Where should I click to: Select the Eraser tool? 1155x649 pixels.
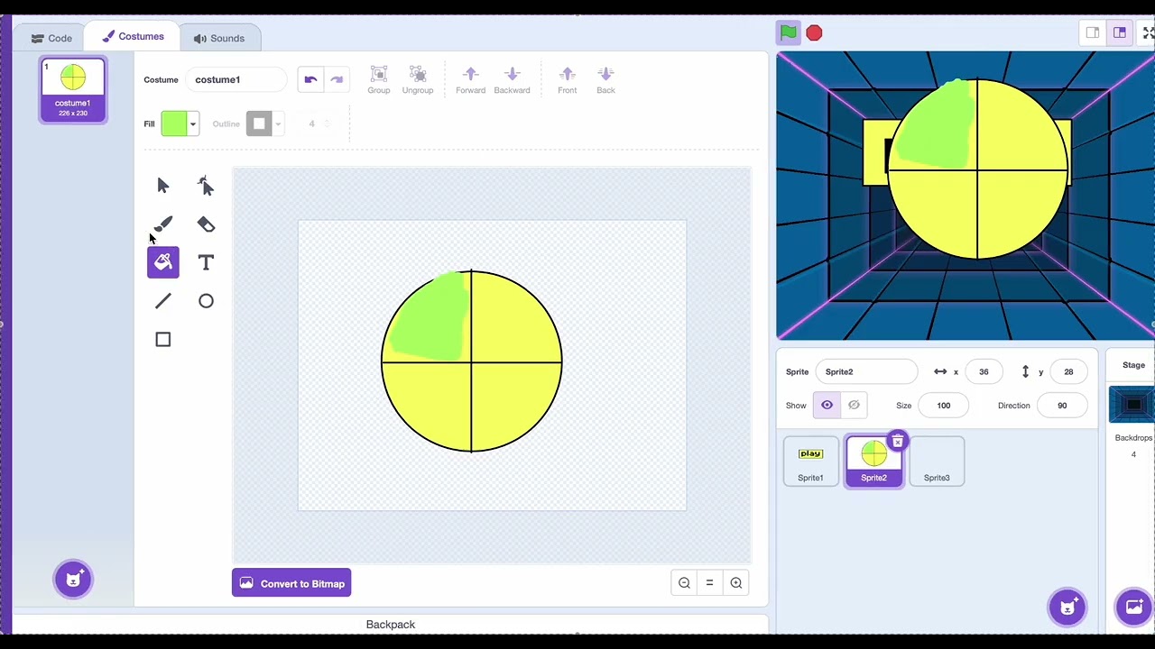(x=206, y=224)
